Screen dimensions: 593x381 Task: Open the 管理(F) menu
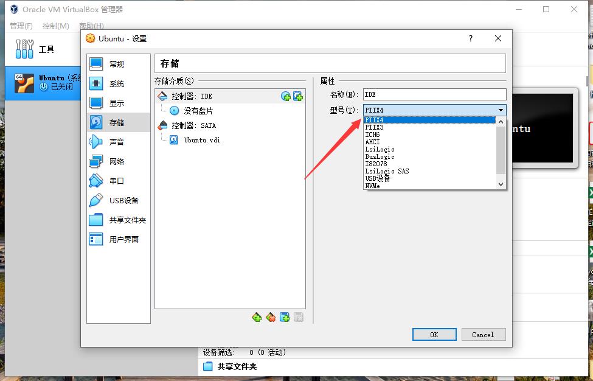coord(21,26)
